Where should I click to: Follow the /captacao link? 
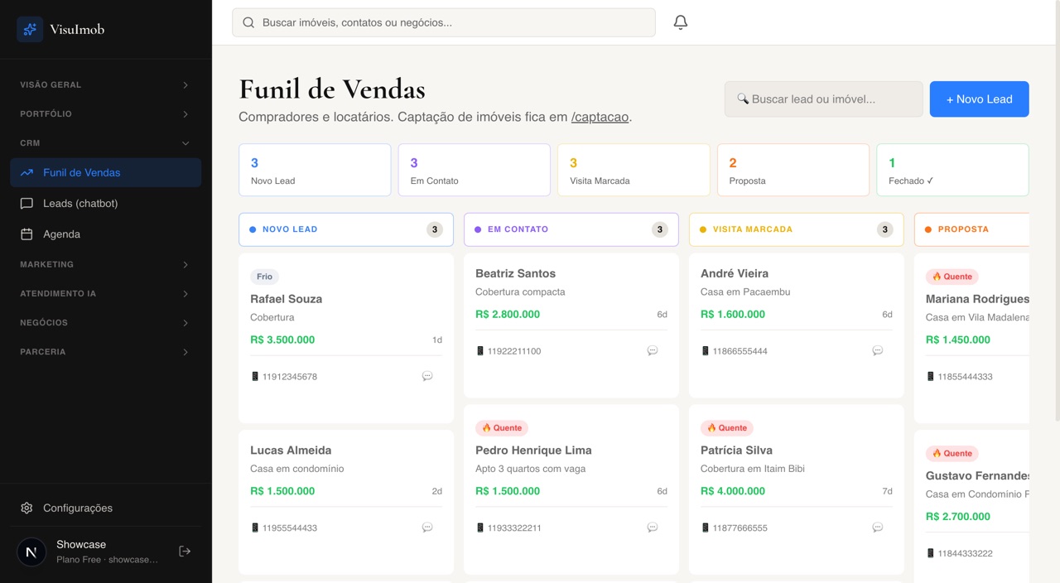pos(600,117)
